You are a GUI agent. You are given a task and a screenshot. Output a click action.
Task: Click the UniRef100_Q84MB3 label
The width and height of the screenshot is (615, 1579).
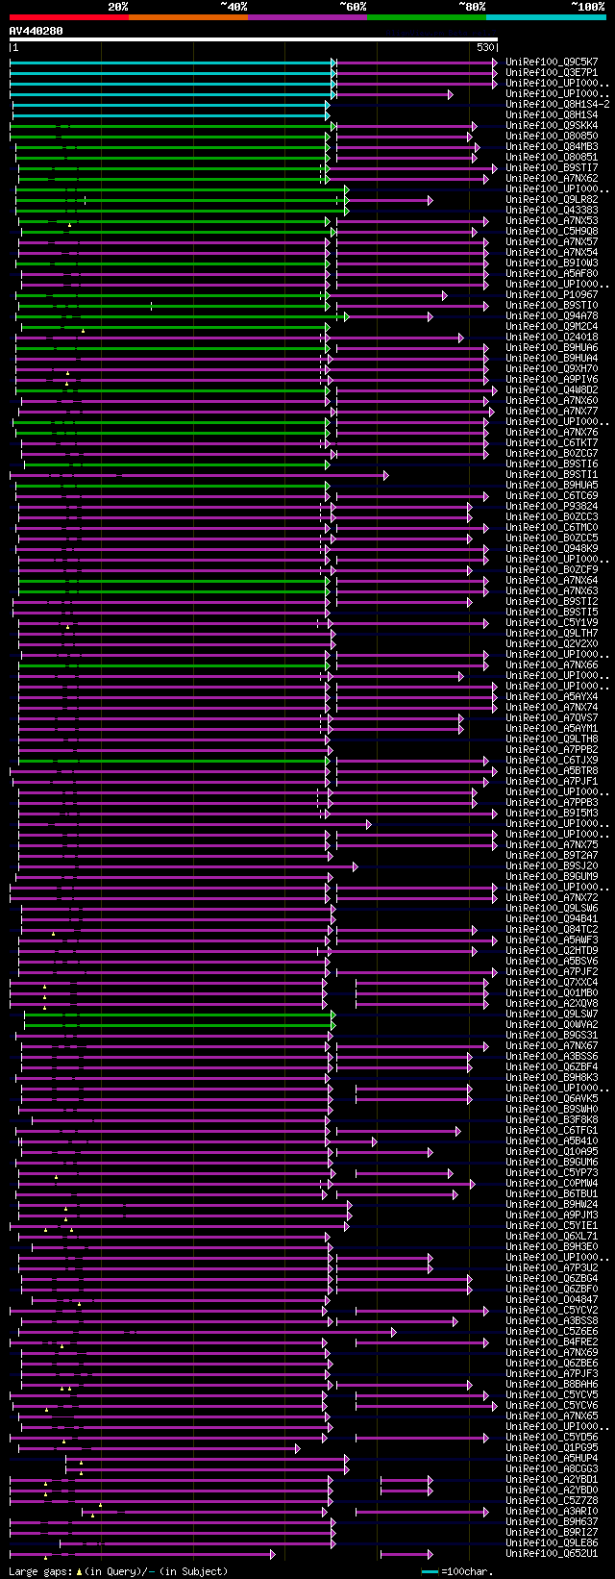(552, 146)
